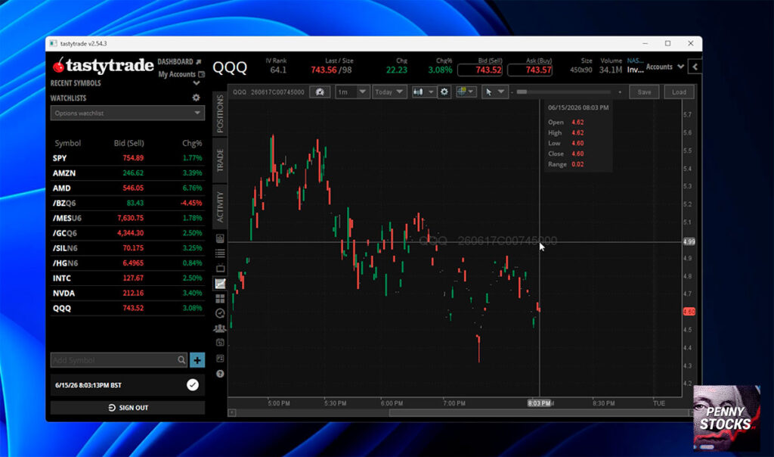Open the list view sidebar icon
The image size is (774, 457).
click(x=220, y=253)
